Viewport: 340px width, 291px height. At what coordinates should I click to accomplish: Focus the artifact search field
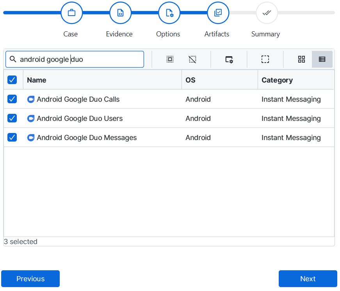tap(75, 59)
